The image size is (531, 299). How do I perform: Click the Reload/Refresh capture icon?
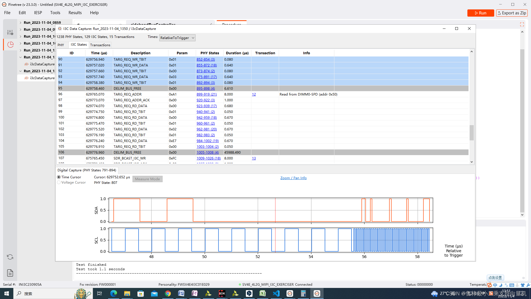pos(10,257)
